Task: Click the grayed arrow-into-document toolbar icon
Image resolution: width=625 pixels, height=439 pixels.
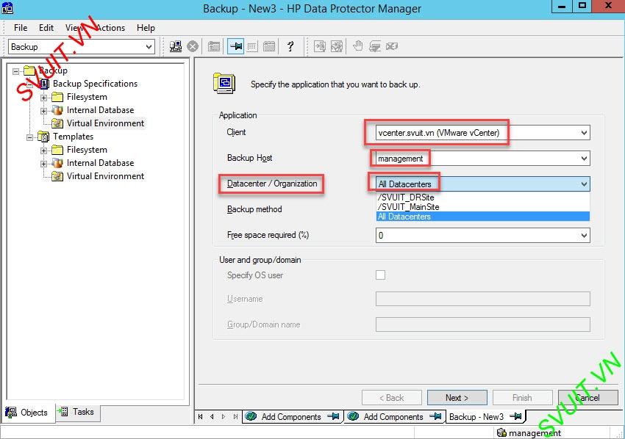Action: [320, 46]
